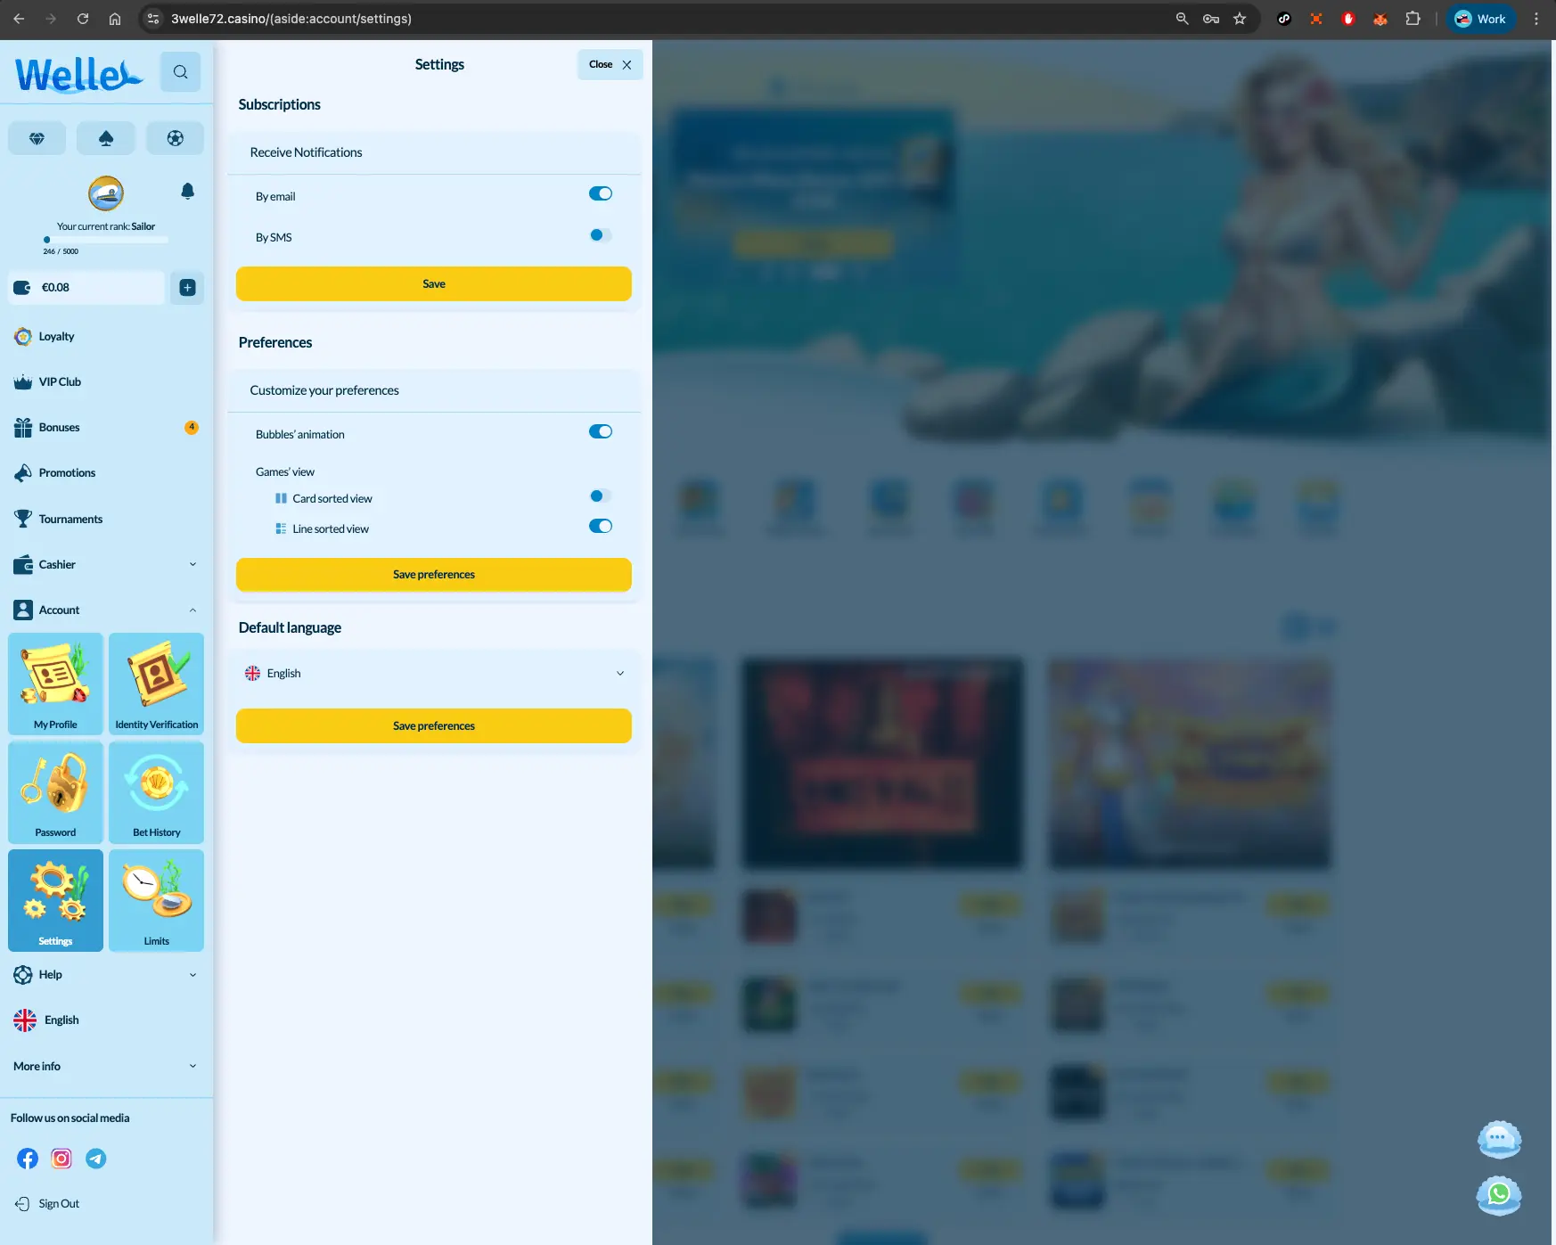Viewport: 1556px width, 1245px height.
Task: Click the browser address bar URL
Action: pyautogui.click(x=291, y=19)
